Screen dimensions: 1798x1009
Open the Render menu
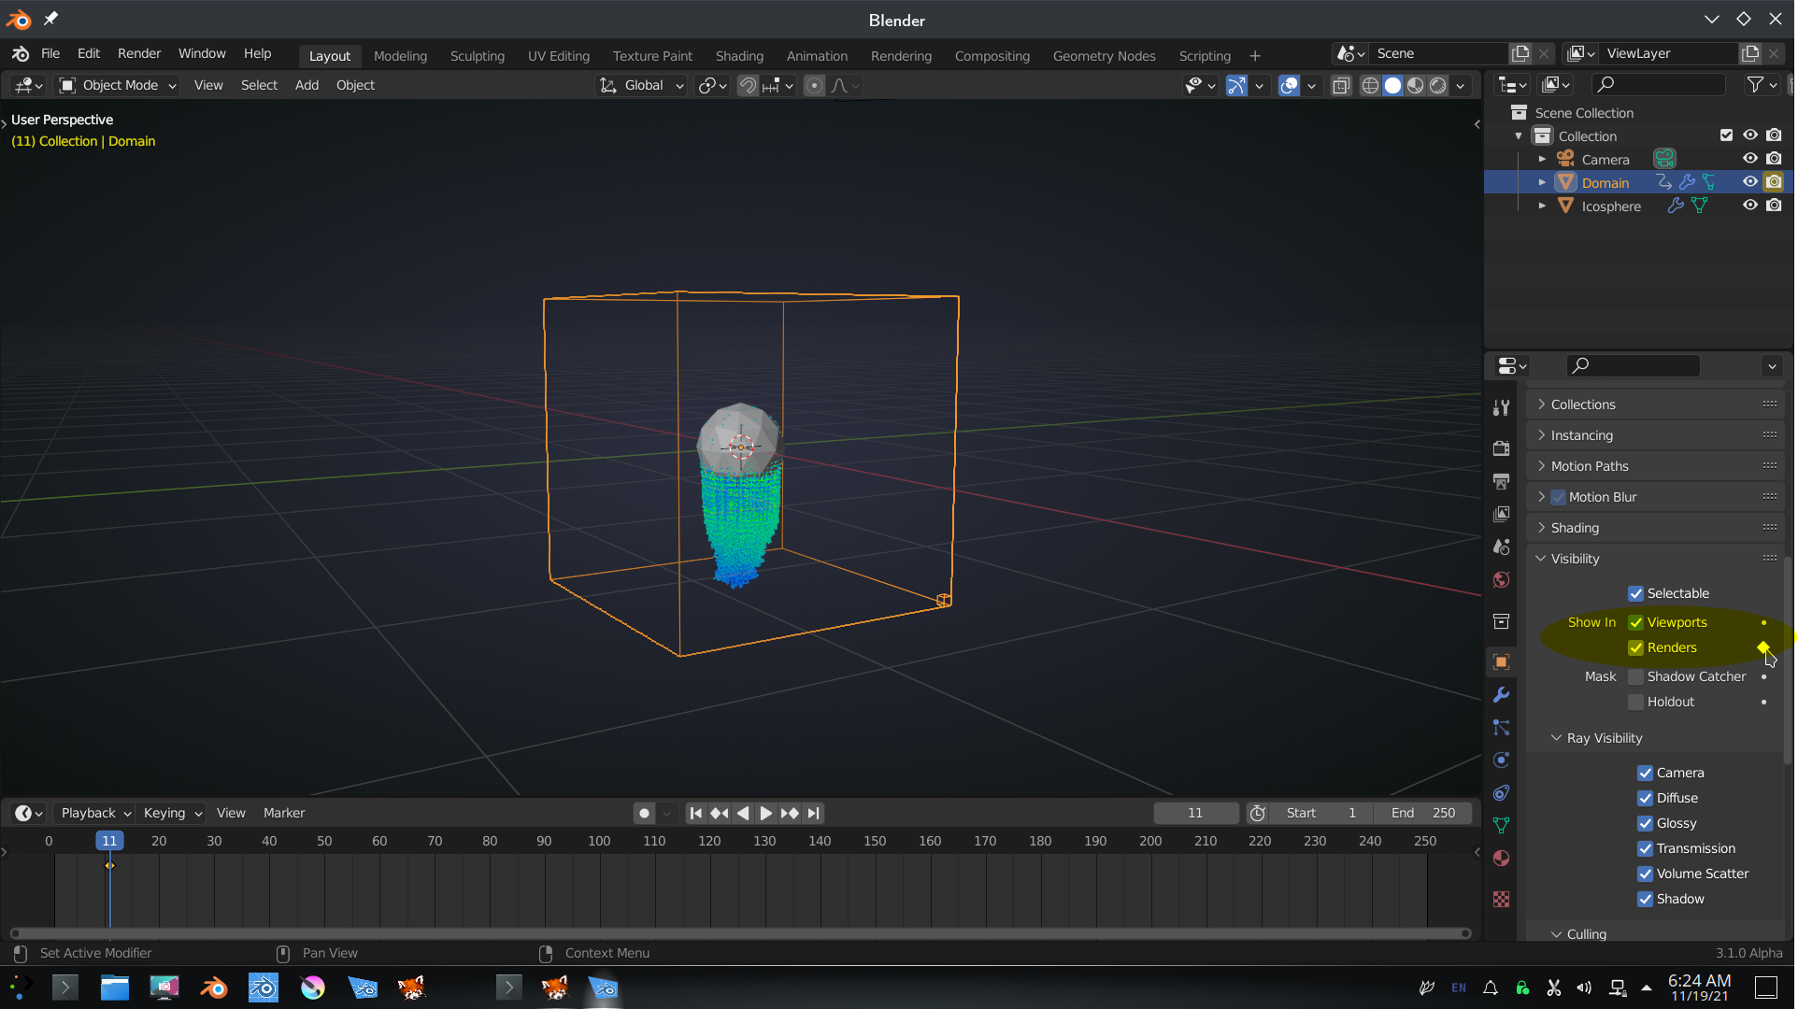[138, 53]
